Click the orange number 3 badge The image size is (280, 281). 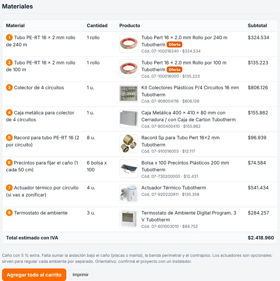point(9,88)
